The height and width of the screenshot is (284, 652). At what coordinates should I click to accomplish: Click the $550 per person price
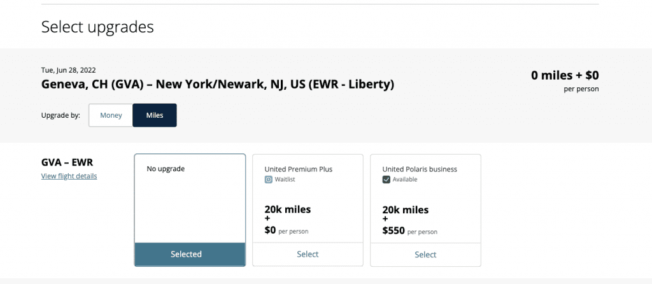pyautogui.click(x=409, y=231)
